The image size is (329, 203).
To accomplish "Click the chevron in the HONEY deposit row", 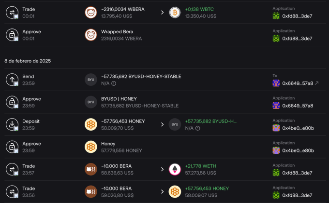I will 163,124.
